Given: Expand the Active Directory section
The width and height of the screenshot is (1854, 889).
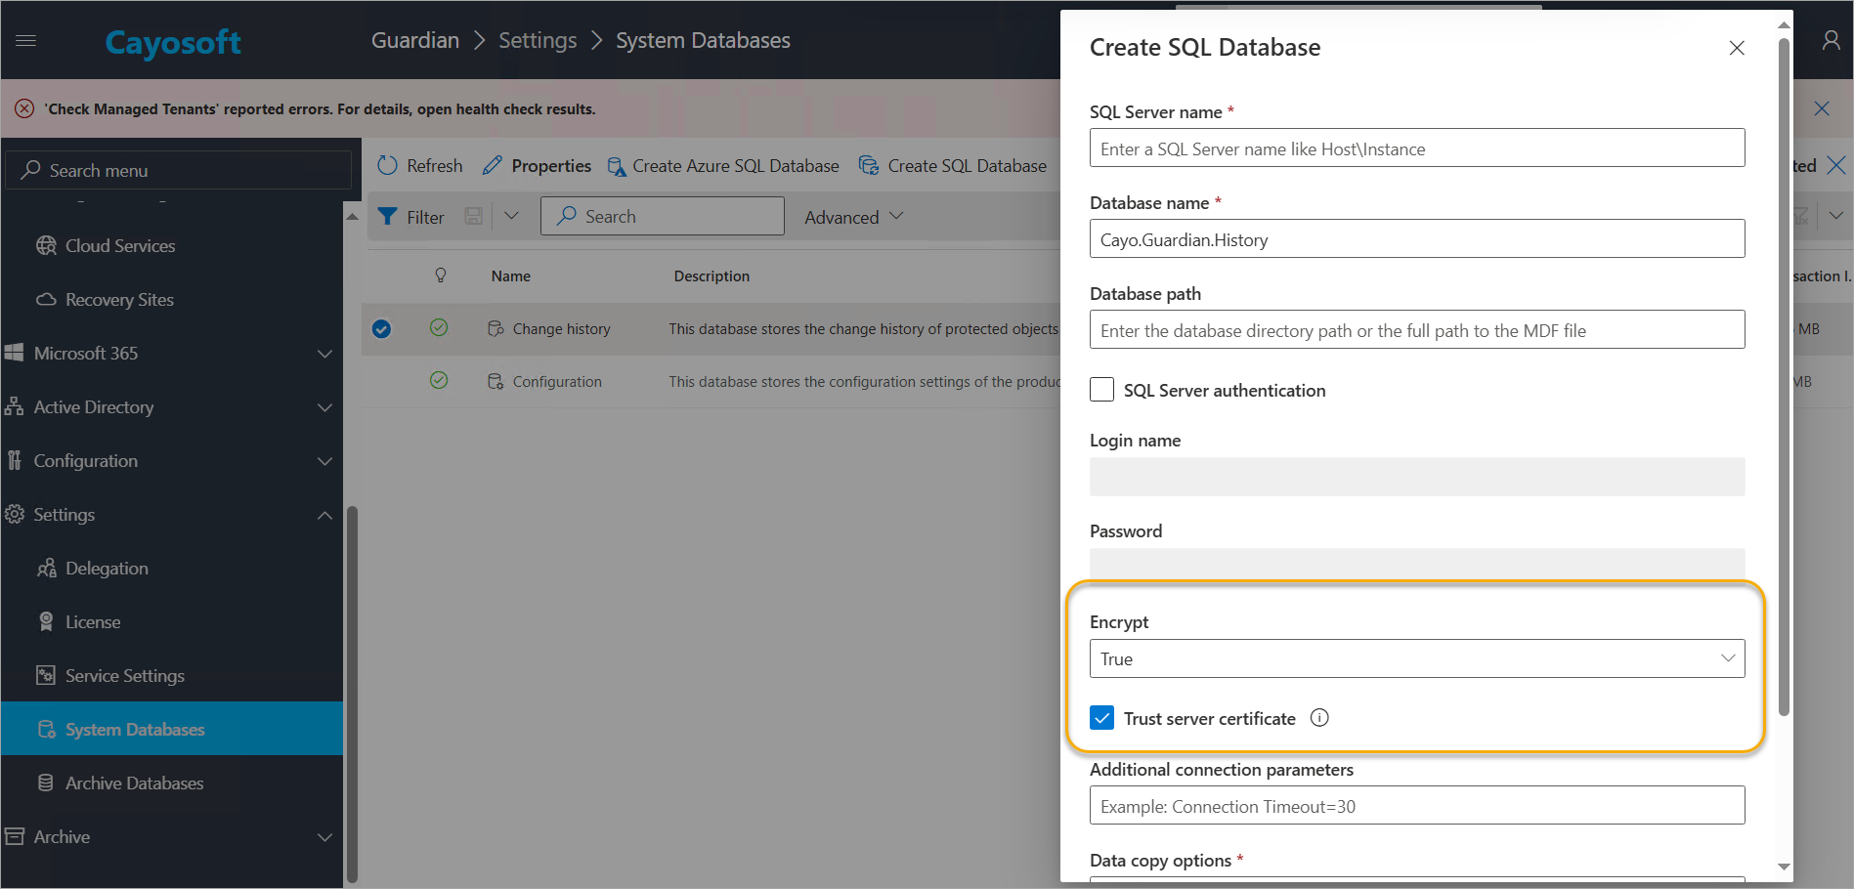Looking at the screenshot, I should pyautogui.click(x=325, y=407).
